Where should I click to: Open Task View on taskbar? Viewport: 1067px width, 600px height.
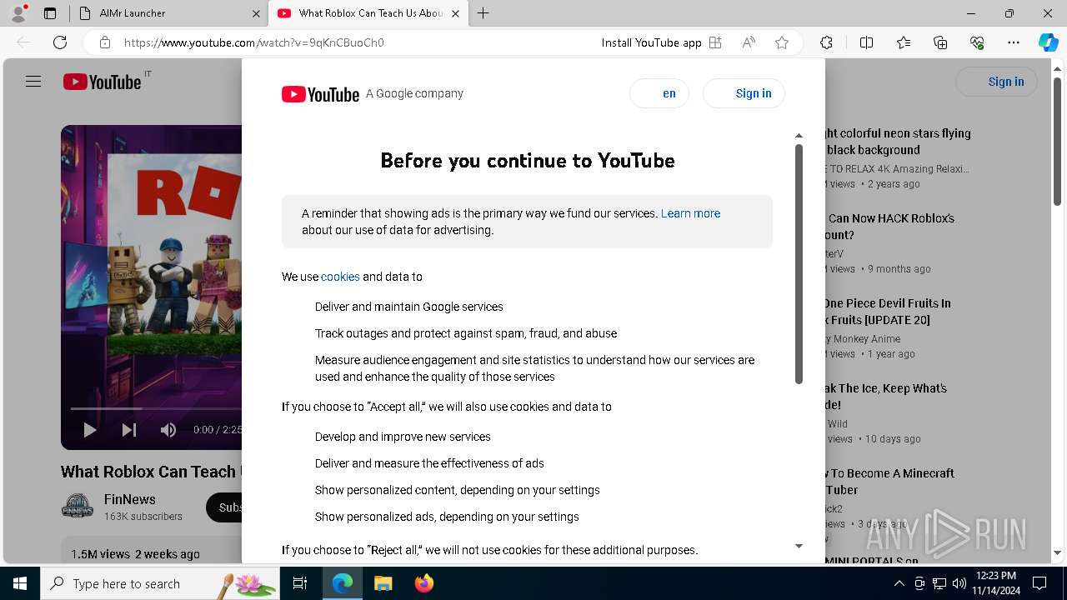pyautogui.click(x=300, y=583)
